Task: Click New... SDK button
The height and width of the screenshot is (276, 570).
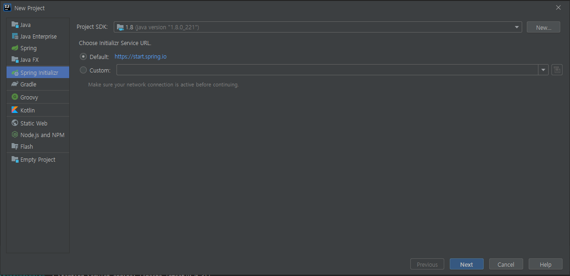Action: (x=544, y=27)
